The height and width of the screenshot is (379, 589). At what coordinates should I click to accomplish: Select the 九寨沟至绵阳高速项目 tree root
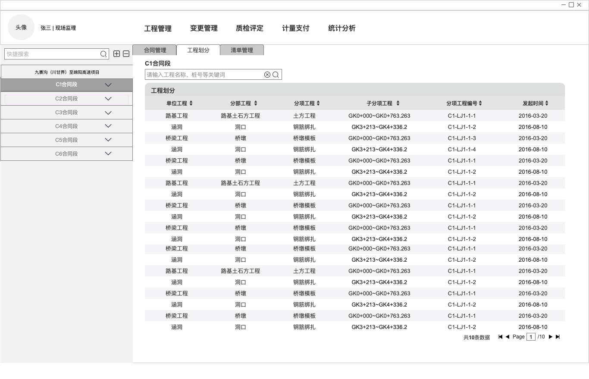pos(67,72)
